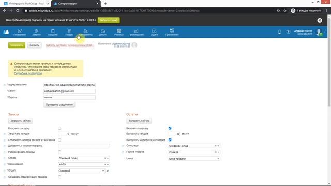The image size is (331, 186).
Task: Open the help question-mark icon
Action: coord(288,32)
